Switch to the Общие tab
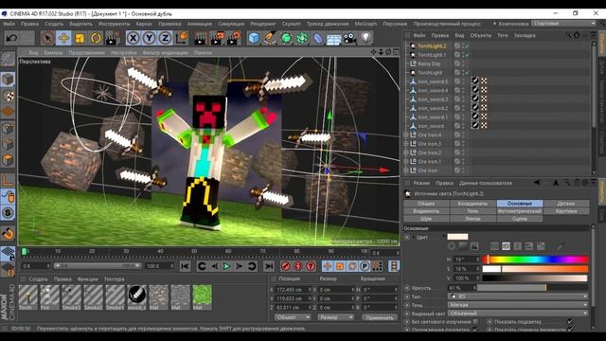 coord(426,204)
